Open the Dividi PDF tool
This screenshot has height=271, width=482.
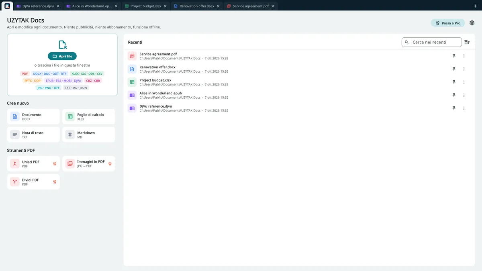33,181
